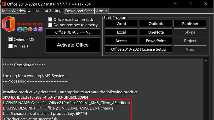Launch Outlook from Start Program
Image resolution: width=214 pixels, height=120 pixels.
pyautogui.click(x=155, y=24)
